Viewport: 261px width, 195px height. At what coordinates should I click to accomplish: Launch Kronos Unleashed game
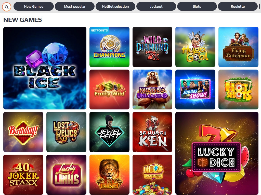point(152,90)
